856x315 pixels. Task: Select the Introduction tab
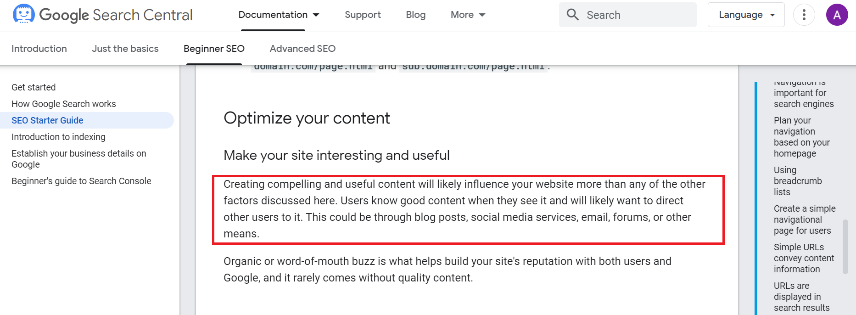click(x=39, y=49)
